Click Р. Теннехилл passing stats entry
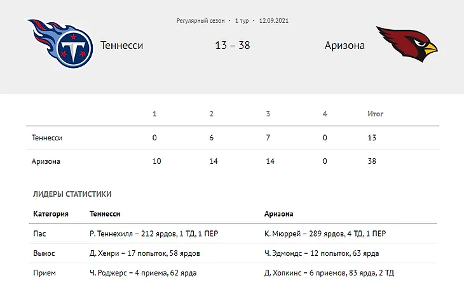Viewport: 464px width, 292px height. (154, 234)
